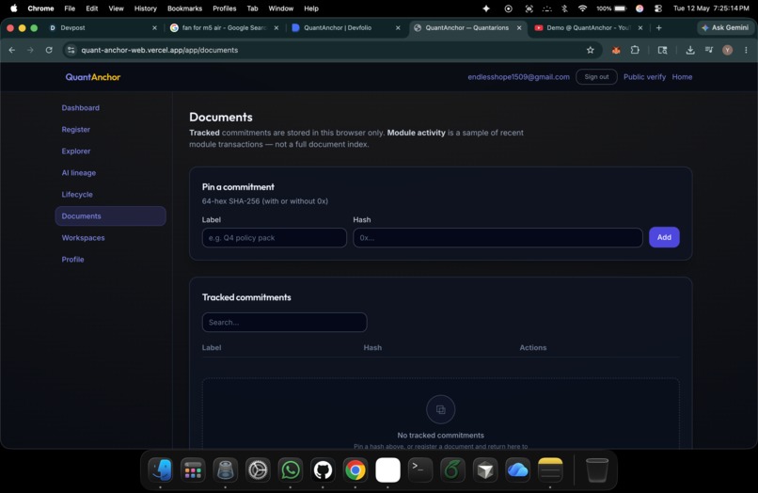Click the tracked commitments Search box

(284, 322)
